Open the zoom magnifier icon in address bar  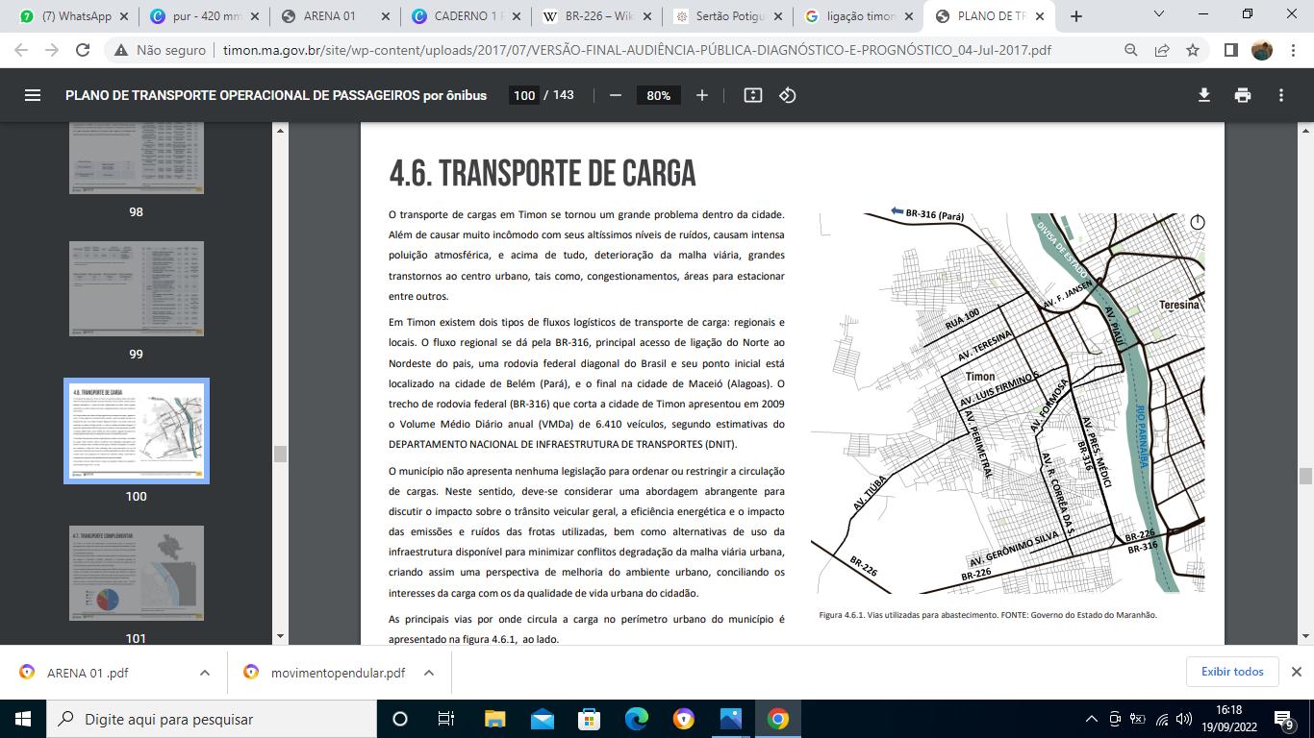[x=1131, y=50]
